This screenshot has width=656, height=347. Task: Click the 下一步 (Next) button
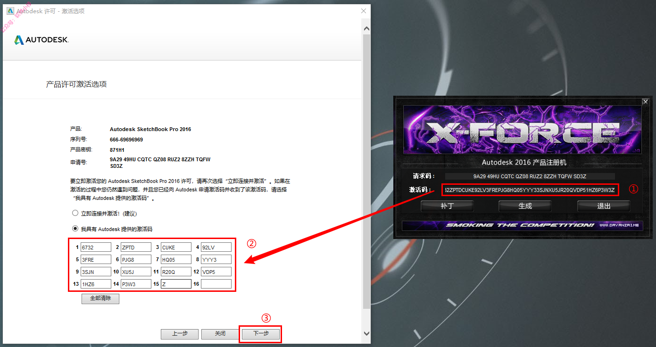click(x=261, y=334)
